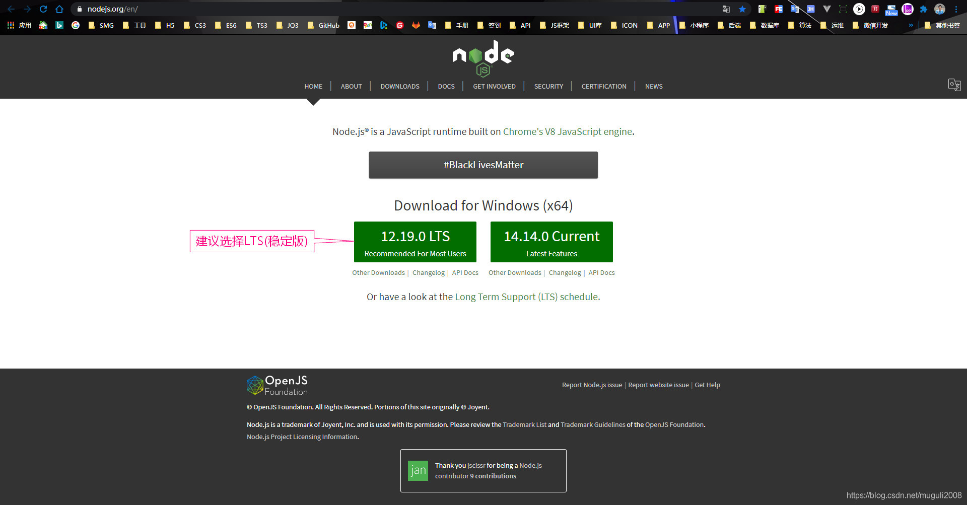Open the Bing bookmark icon
The width and height of the screenshot is (967, 505).
pyautogui.click(x=59, y=25)
